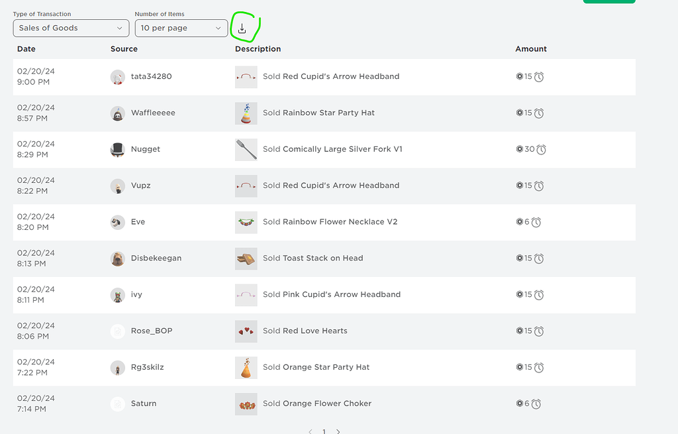
Task: Select page 1 in the pagination
Action: click(x=324, y=431)
